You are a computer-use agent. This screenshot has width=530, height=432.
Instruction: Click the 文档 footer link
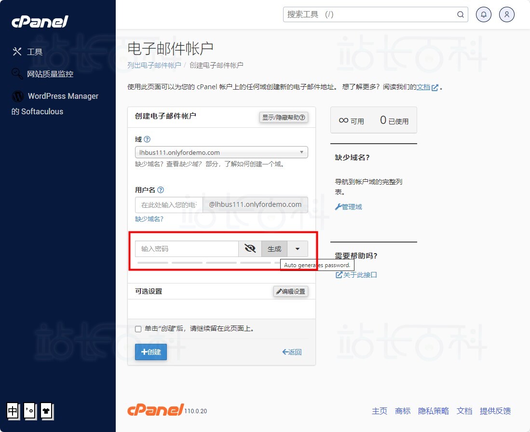(x=464, y=411)
